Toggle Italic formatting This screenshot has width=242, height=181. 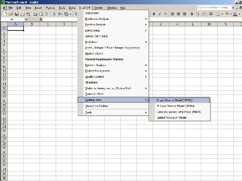coord(160,14)
